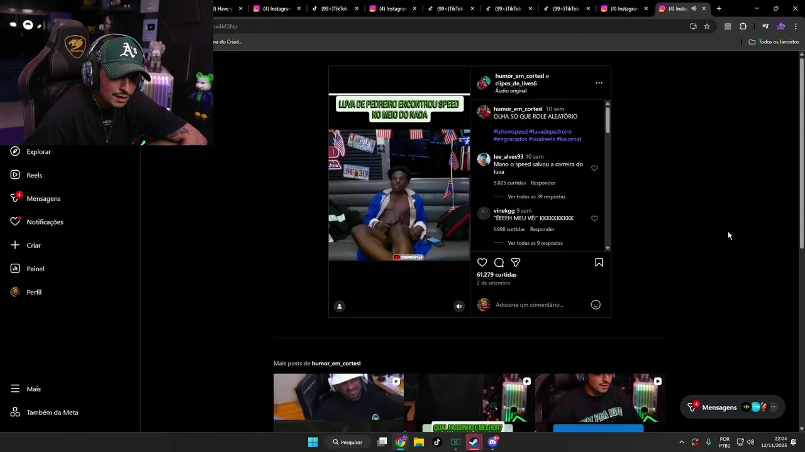
Task: Open humor_em_cortesl profile from the post header
Action: pos(519,76)
